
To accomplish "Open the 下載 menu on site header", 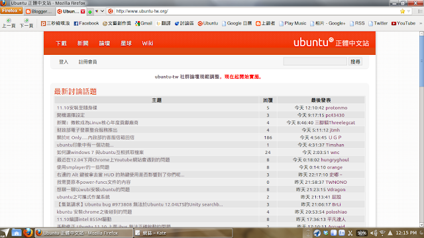I will click(x=61, y=43).
